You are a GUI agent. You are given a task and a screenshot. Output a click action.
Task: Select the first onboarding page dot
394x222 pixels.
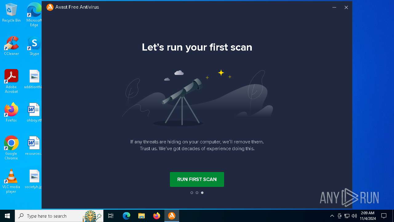tap(192, 193)
